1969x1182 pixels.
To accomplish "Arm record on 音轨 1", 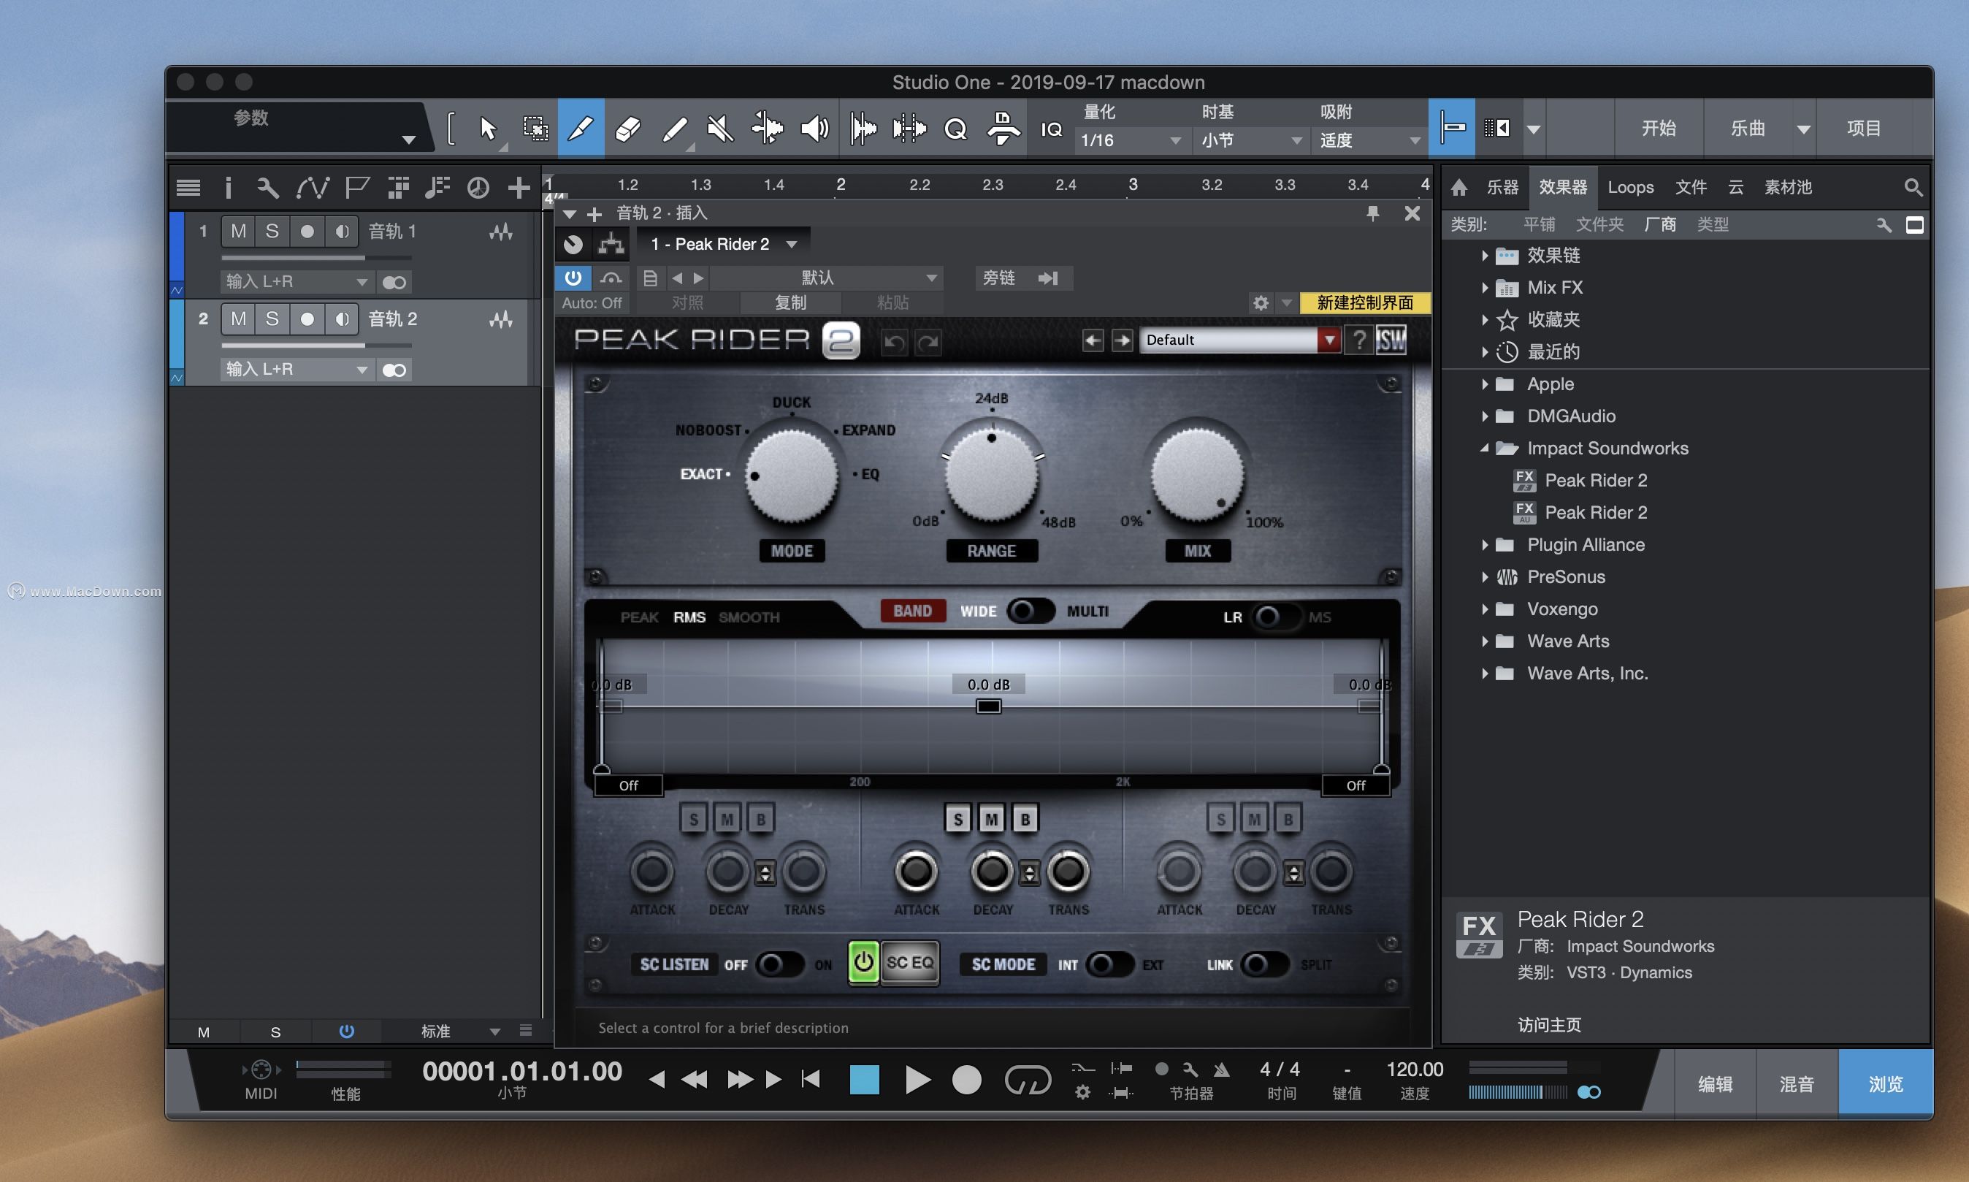I will point(307,231).
